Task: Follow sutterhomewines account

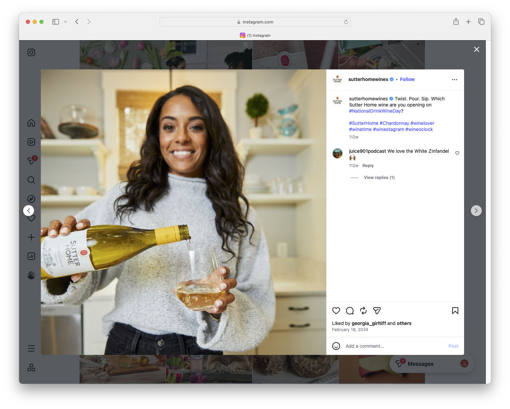Action: click(x=407, y=79)
